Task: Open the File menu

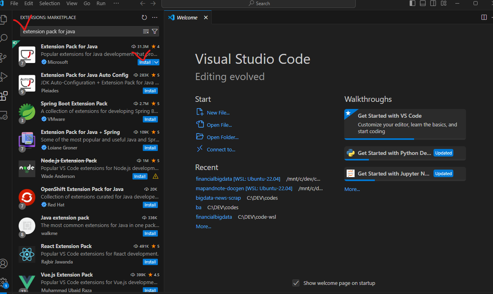Action: point(14,3)
